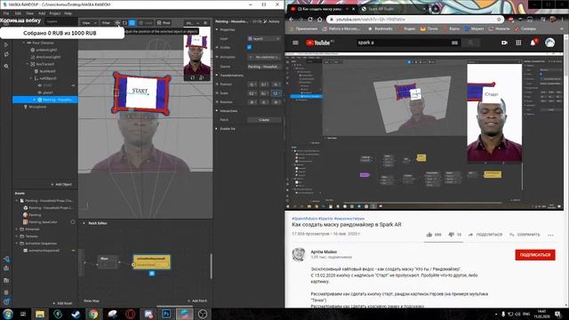Collapse the Transformations section in inspector
This screenshot has height=320, width=569.
(x=217, y=75)
